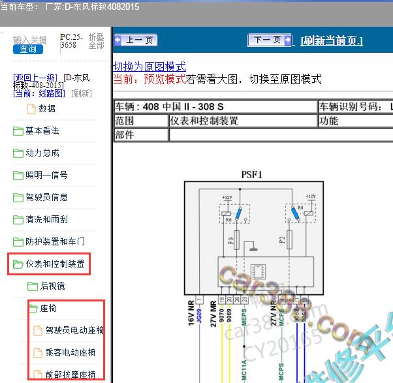Expand the 驾驶员信息 folder
The width and height of the screenshot is (393, 383).
(x=46, y=197)
